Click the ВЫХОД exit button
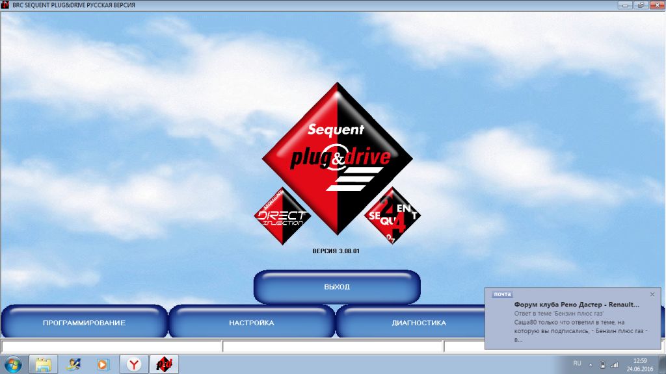 pyautogui.click(x=337, y=287)
